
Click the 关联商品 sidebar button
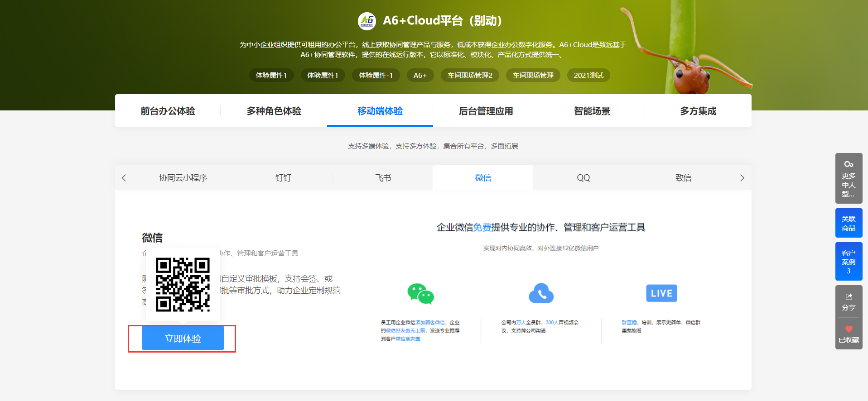(849, 223)
